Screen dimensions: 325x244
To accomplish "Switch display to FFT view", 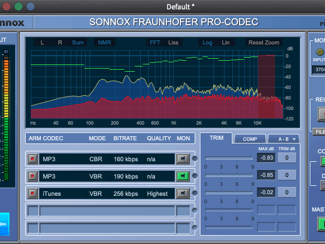I will (155, 42).
